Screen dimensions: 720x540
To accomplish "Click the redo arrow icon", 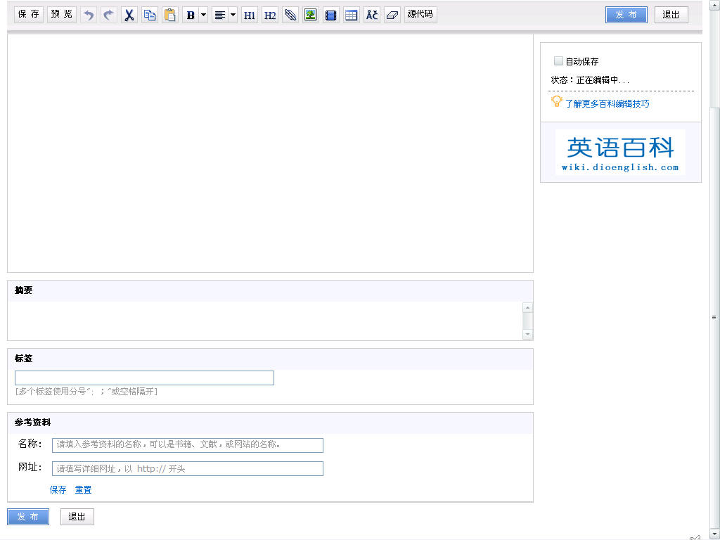I will point(108,15).
